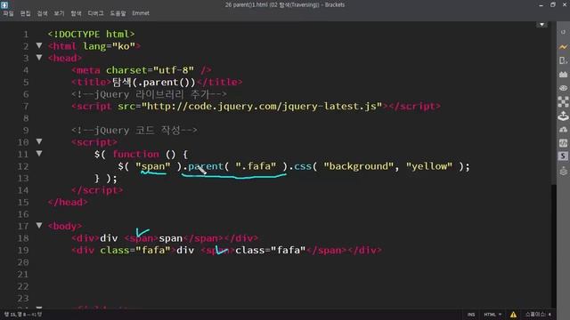Toggle the INS insert mode indicator
The height and width of the screenshot is (320, 570).
coord(471,315)
